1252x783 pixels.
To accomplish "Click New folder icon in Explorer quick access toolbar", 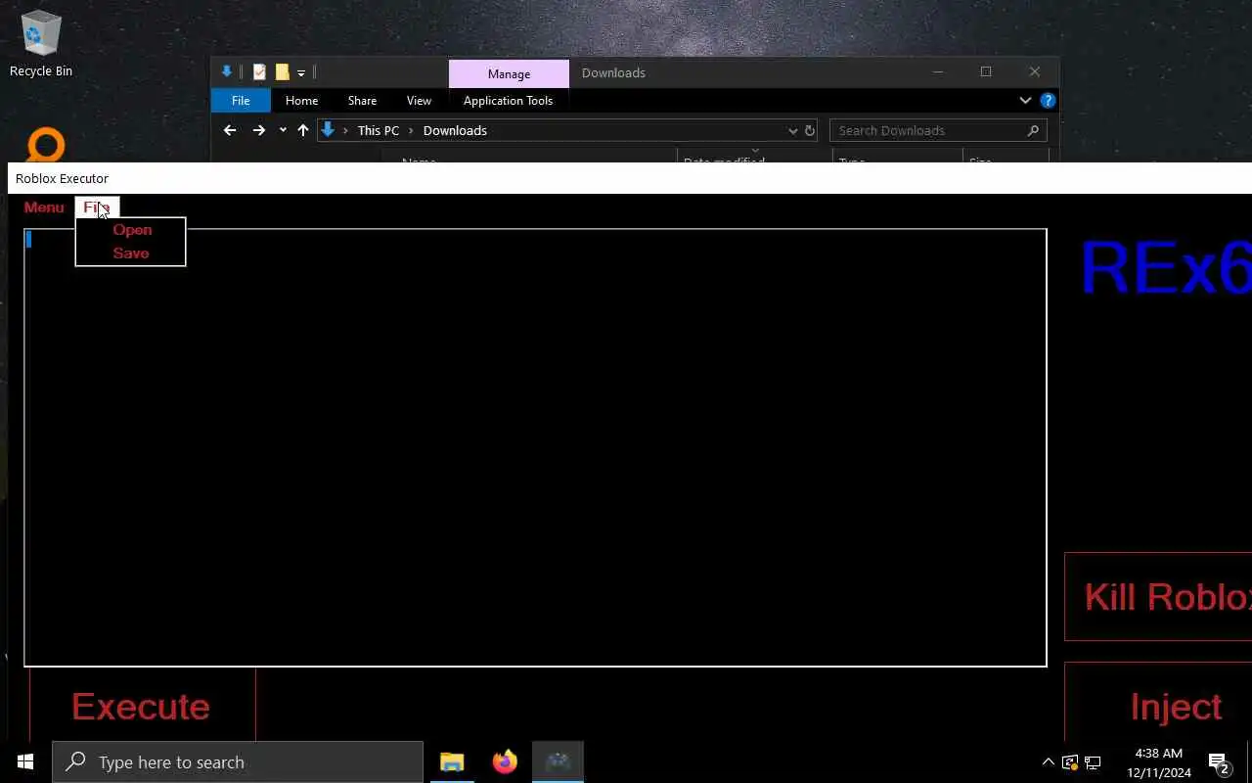I will (282, 72).
